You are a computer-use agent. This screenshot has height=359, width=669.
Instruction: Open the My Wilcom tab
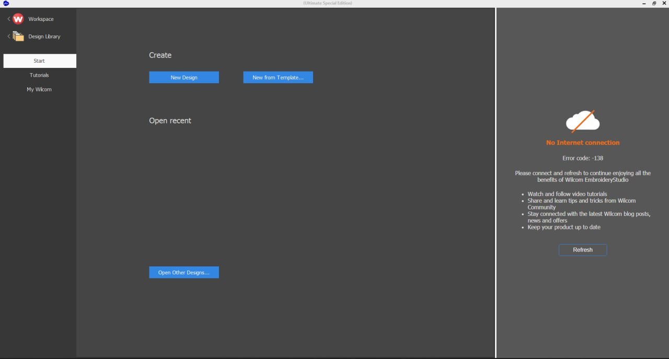tap(39, 89)
